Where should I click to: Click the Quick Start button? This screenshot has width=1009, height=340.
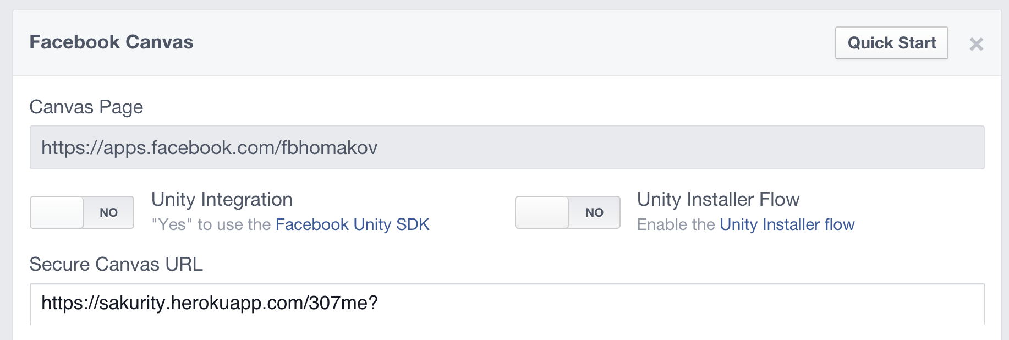[x=891, y=43]
